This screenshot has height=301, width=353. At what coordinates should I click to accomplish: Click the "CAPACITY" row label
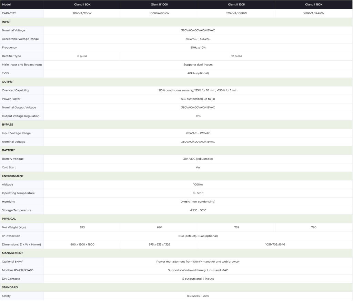(x=9, y=13)
